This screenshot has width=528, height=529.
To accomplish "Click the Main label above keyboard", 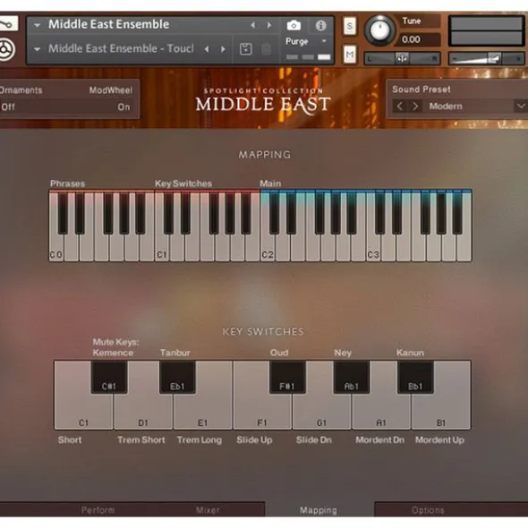I will pyautogui.click(x=270, y=183).
